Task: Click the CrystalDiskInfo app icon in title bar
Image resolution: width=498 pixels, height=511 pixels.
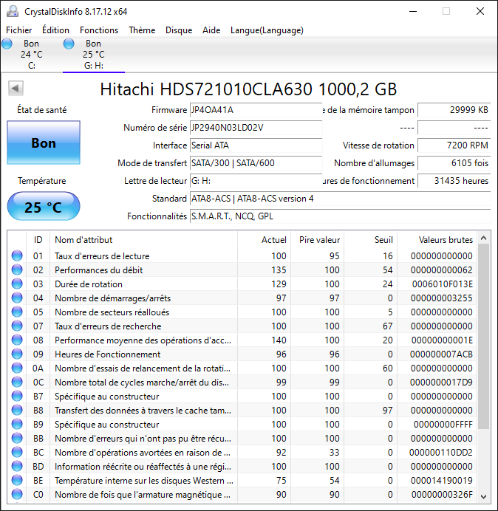Action: click(x=12, y=11)
